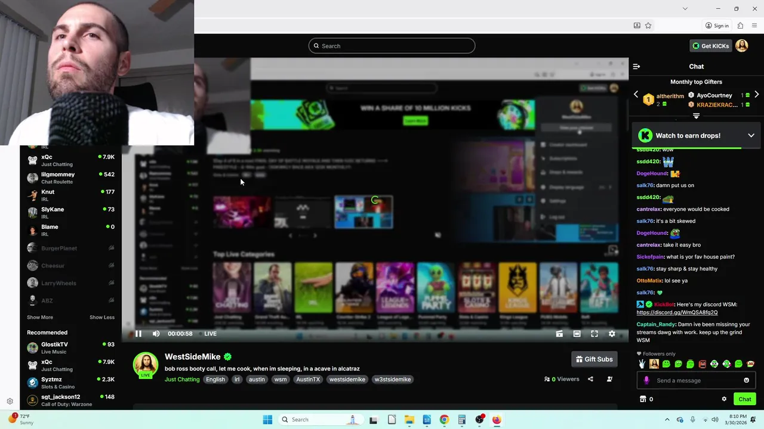Click Show Less in the sidebar
Image resolution: width=764 pixels, height=429 pixels.
click(x=102, y=318)
